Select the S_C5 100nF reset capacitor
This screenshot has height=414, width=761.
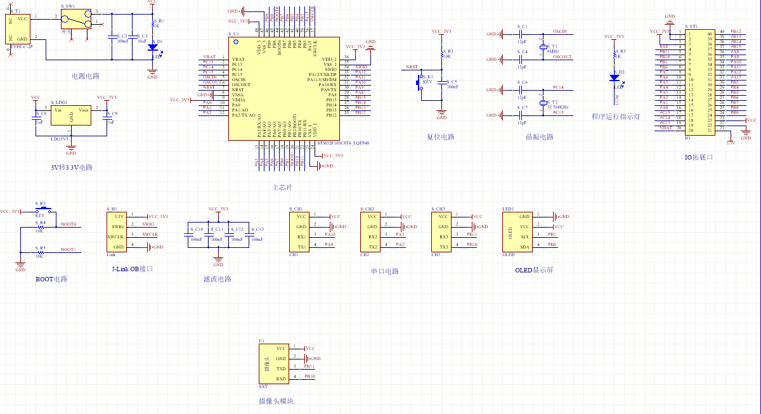click(442, 84)
